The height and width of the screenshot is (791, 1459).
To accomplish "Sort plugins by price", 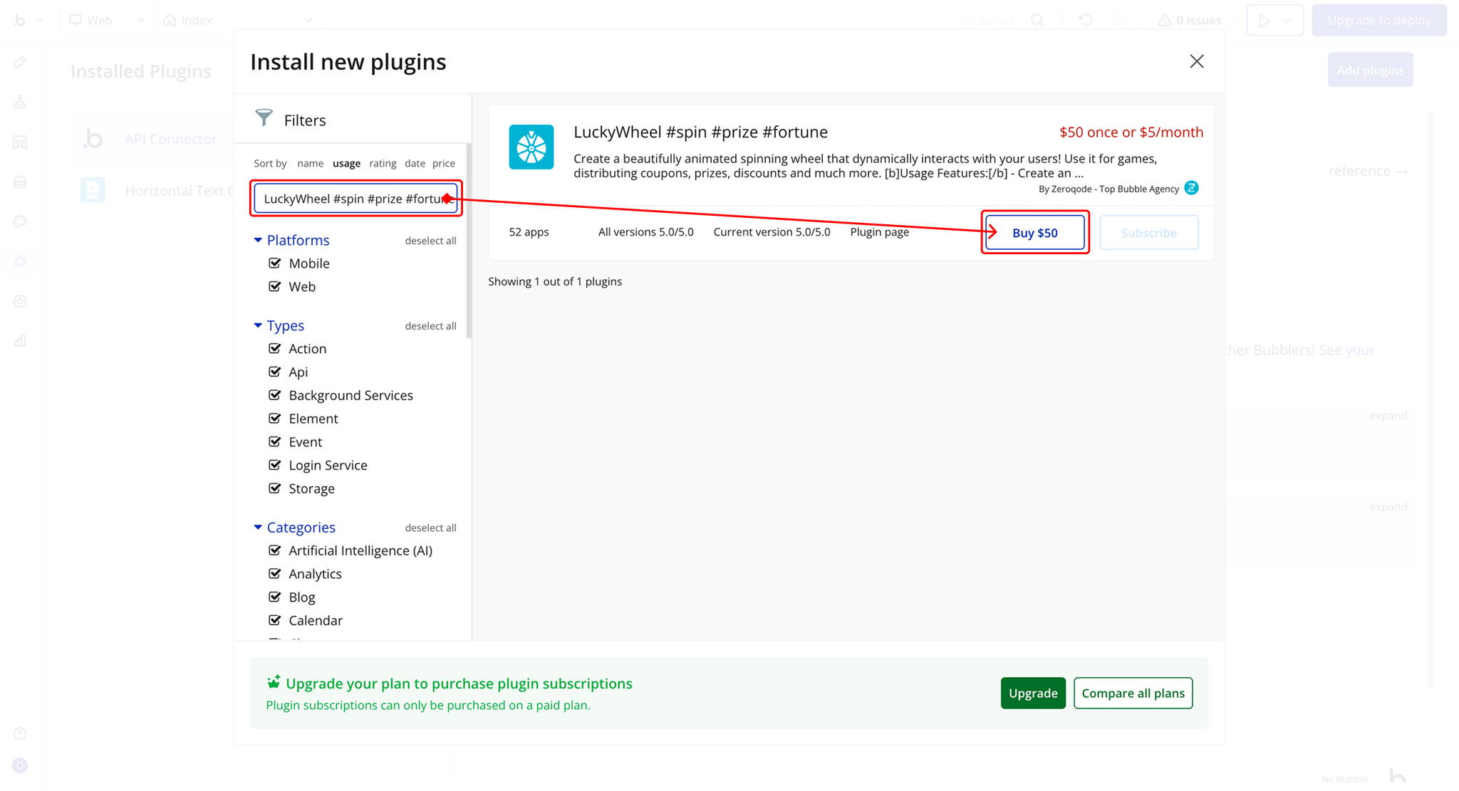I will 443,163.
